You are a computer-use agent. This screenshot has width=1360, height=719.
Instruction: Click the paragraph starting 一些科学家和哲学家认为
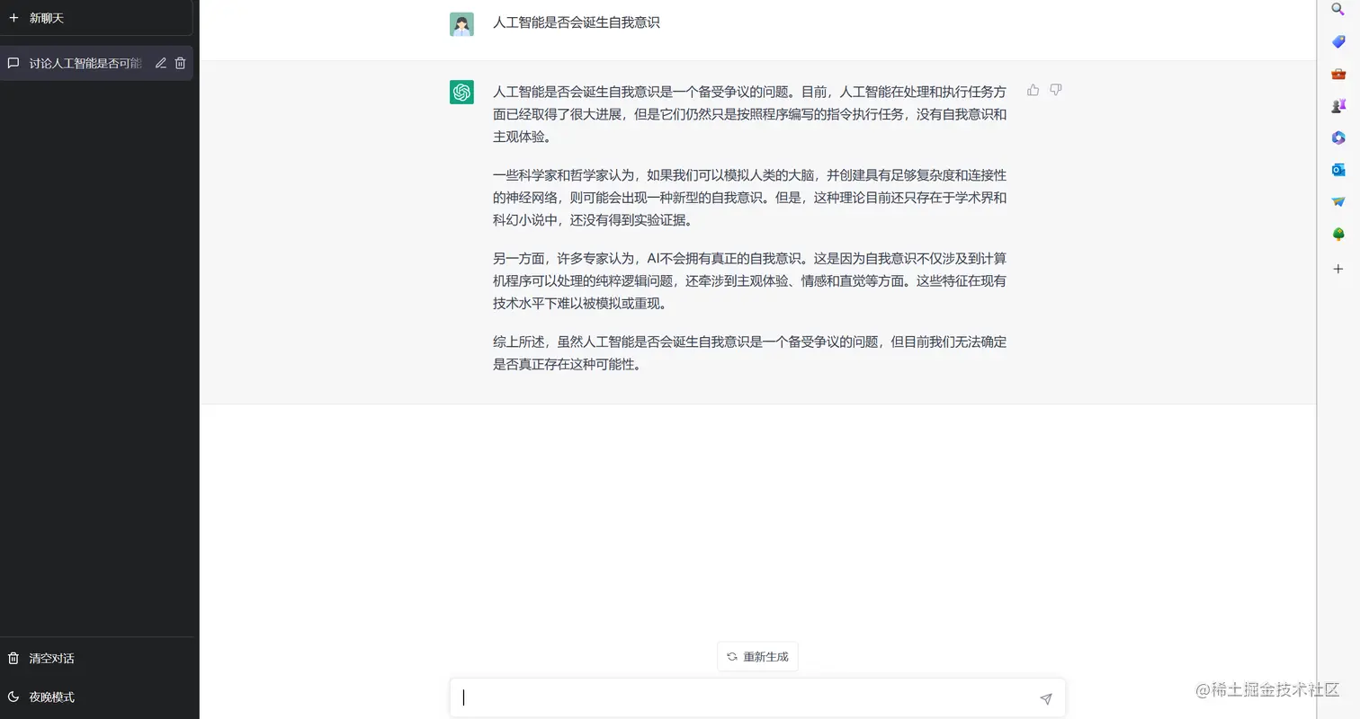(x=749, y=198)
